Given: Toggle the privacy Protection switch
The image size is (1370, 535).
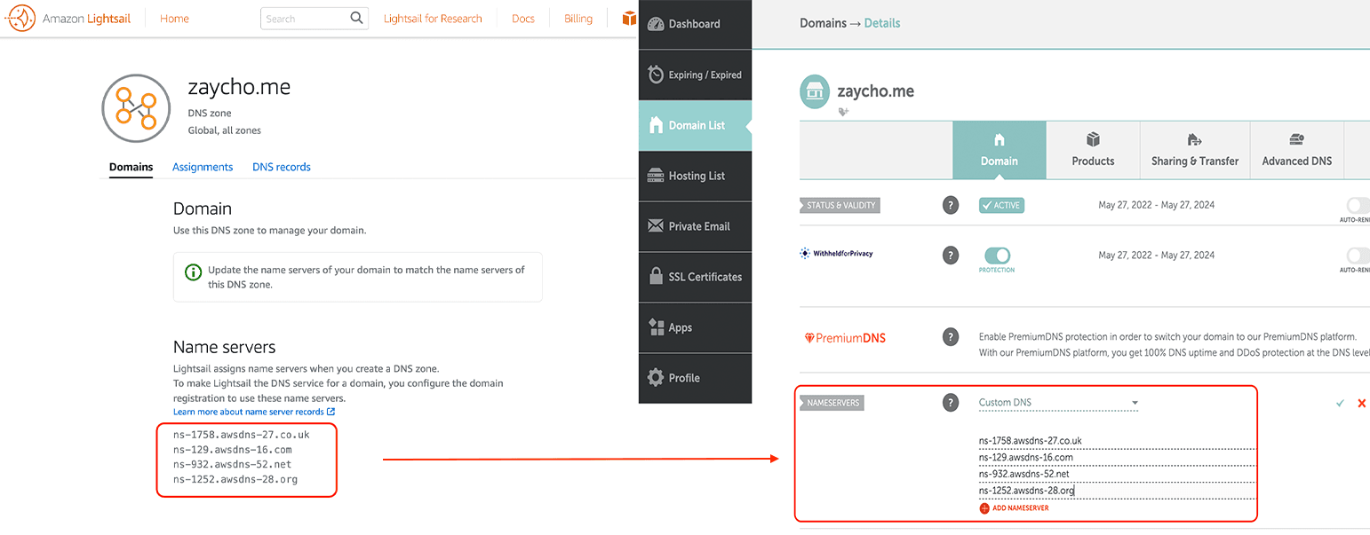Looking at the screenshot, I should coord(997,256).
